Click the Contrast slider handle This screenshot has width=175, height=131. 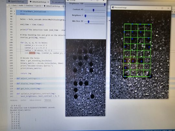pos(93,10)
